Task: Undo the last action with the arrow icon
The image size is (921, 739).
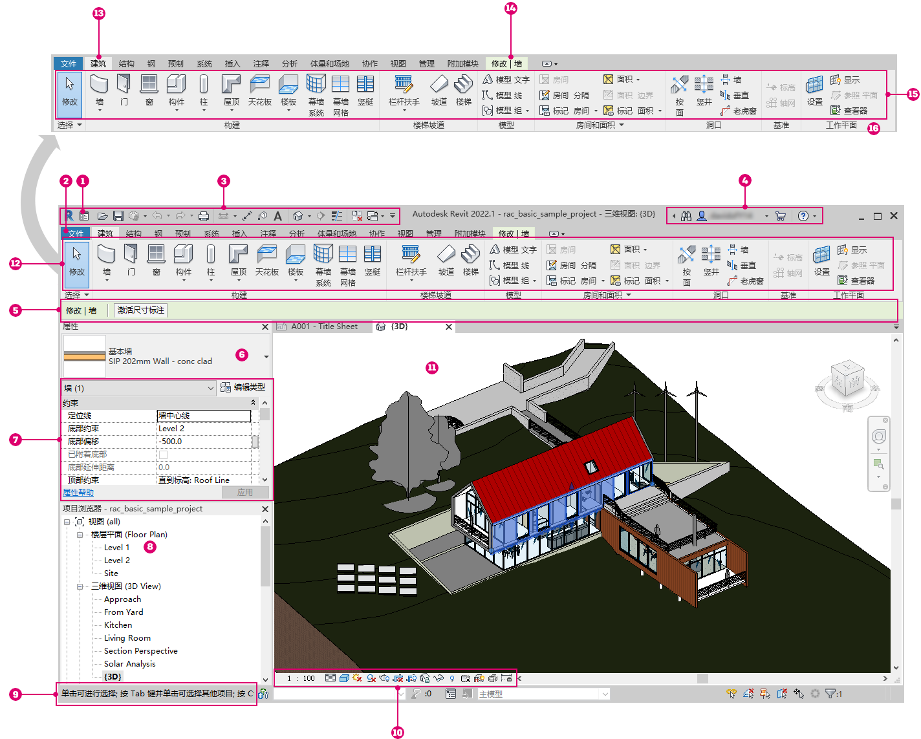Action: 157,216
